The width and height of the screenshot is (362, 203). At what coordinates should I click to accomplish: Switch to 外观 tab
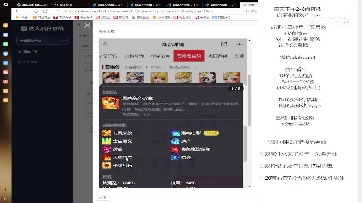click(x=239, y=56)
